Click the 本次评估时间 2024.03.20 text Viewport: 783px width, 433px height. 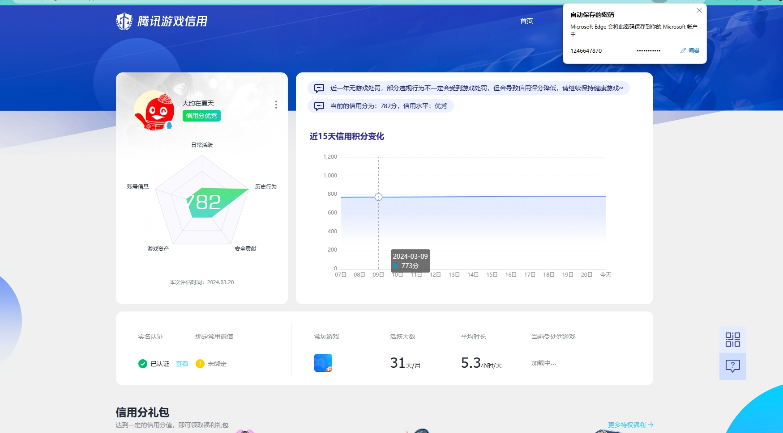click(201, 282)
